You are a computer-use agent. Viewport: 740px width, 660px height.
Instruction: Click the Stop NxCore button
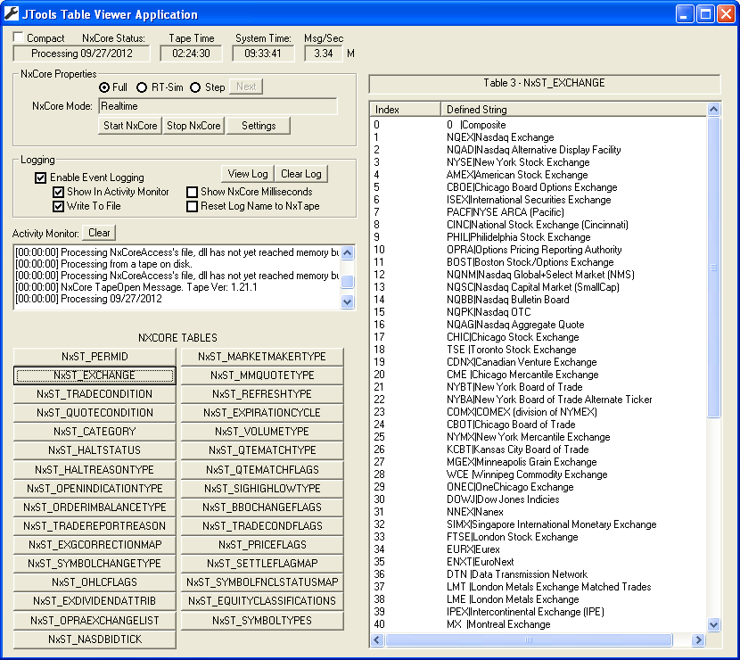click(193, 126)
